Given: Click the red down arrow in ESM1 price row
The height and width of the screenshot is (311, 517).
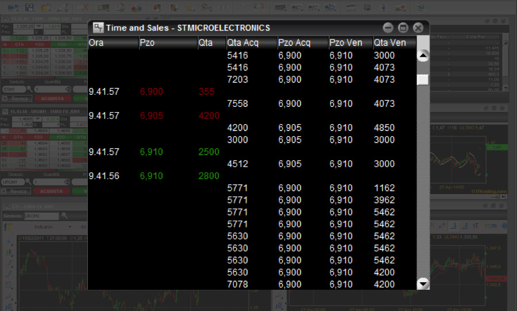Looking at the screenshot, I should 39,26.
